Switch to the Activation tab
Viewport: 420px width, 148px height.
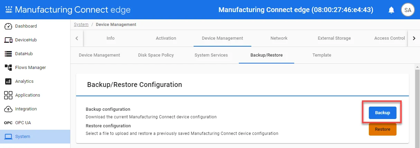click(166, 38)
